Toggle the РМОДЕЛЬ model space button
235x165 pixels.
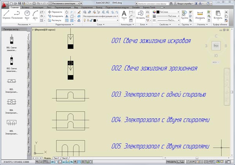(x=171, y=162)
